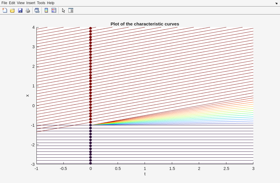Screen dimensions: 280x183
Task: Open a file with the folder icon
Action: point(12,10)
